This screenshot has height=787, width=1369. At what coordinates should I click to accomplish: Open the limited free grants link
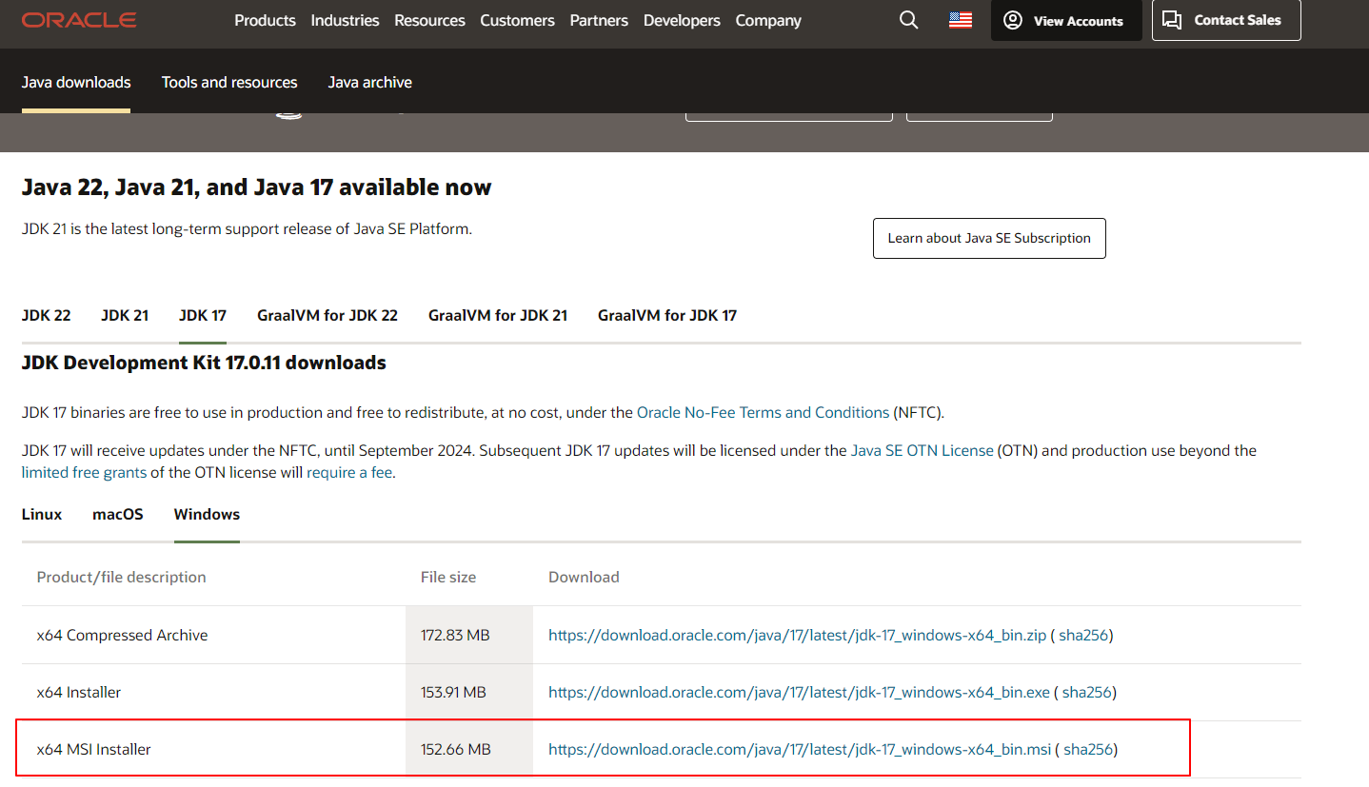click(84, 472)
